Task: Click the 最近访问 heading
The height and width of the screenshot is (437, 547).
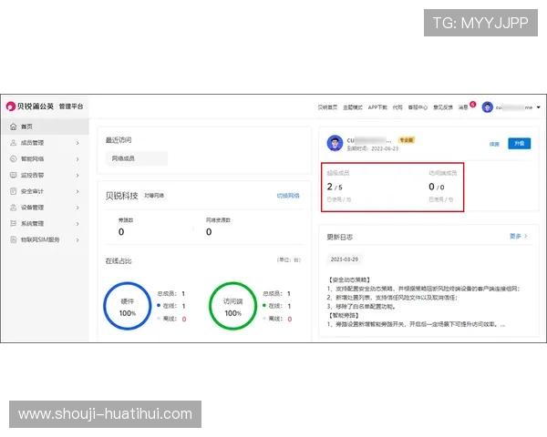Action: [x=119, y=140]
